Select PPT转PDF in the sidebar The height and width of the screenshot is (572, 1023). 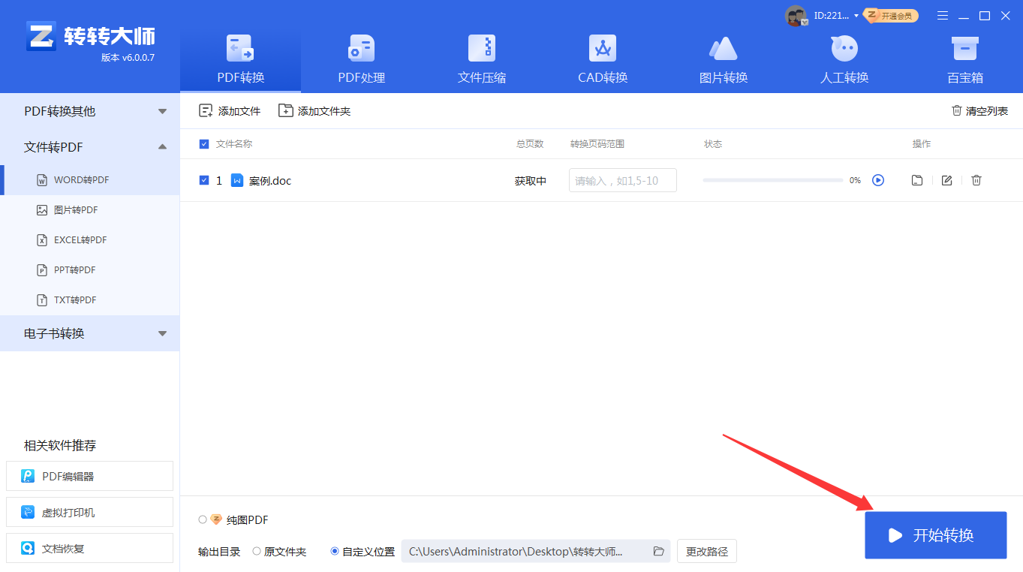pos(89,270)
